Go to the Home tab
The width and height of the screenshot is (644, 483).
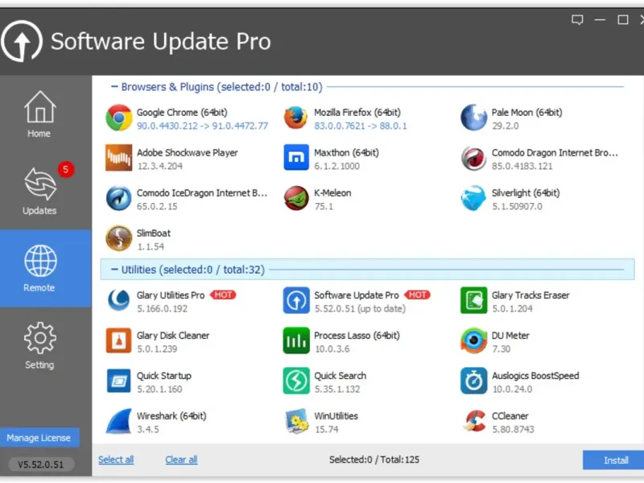pos(39,114)
